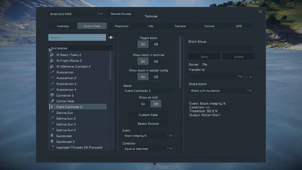
Task: Click the Control Seat block icon
Action: tap(52, 101)
